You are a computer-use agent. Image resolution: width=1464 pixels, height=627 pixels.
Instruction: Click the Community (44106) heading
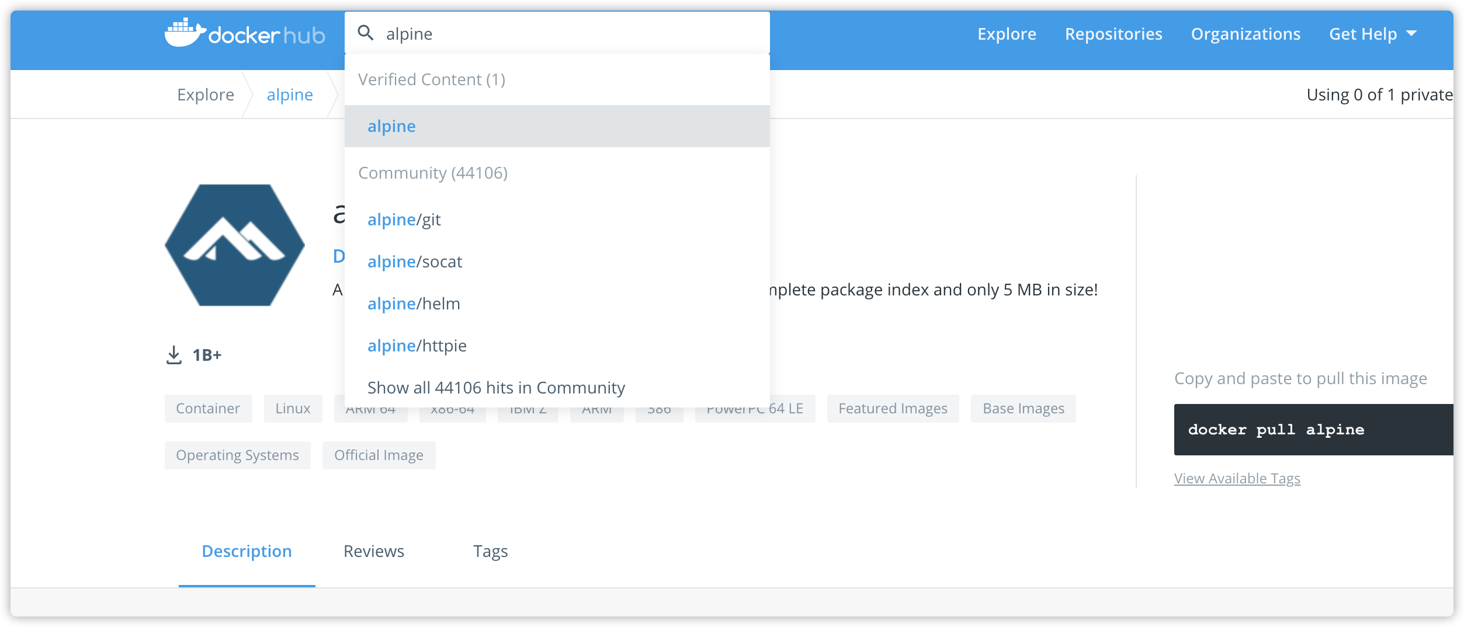[433, 173]
